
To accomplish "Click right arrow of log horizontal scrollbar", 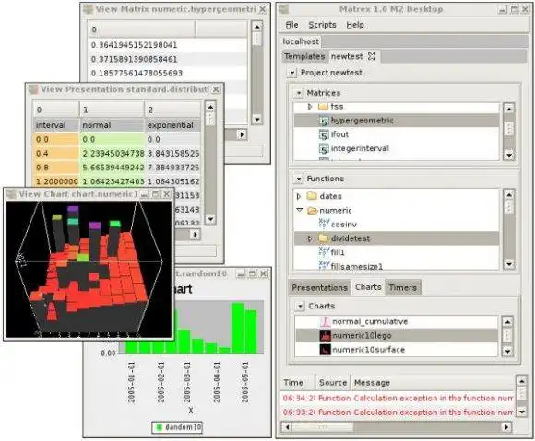I will [x=506, y=426].
